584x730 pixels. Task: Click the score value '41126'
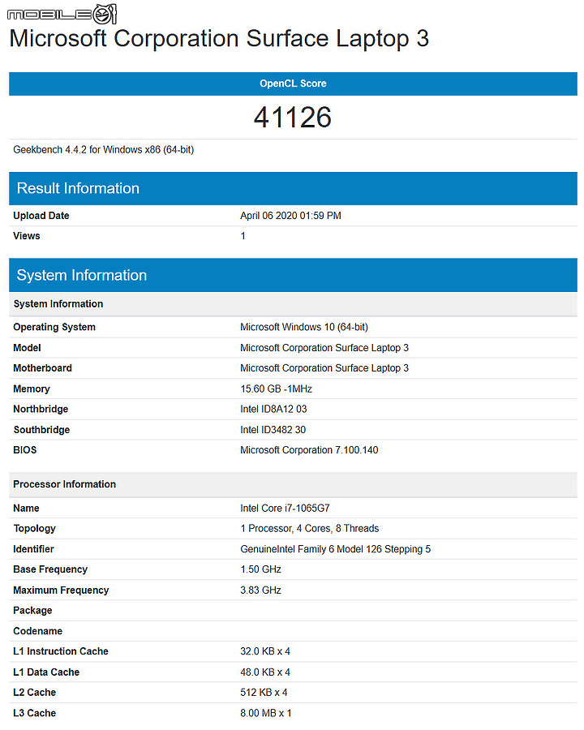[293, 117]
